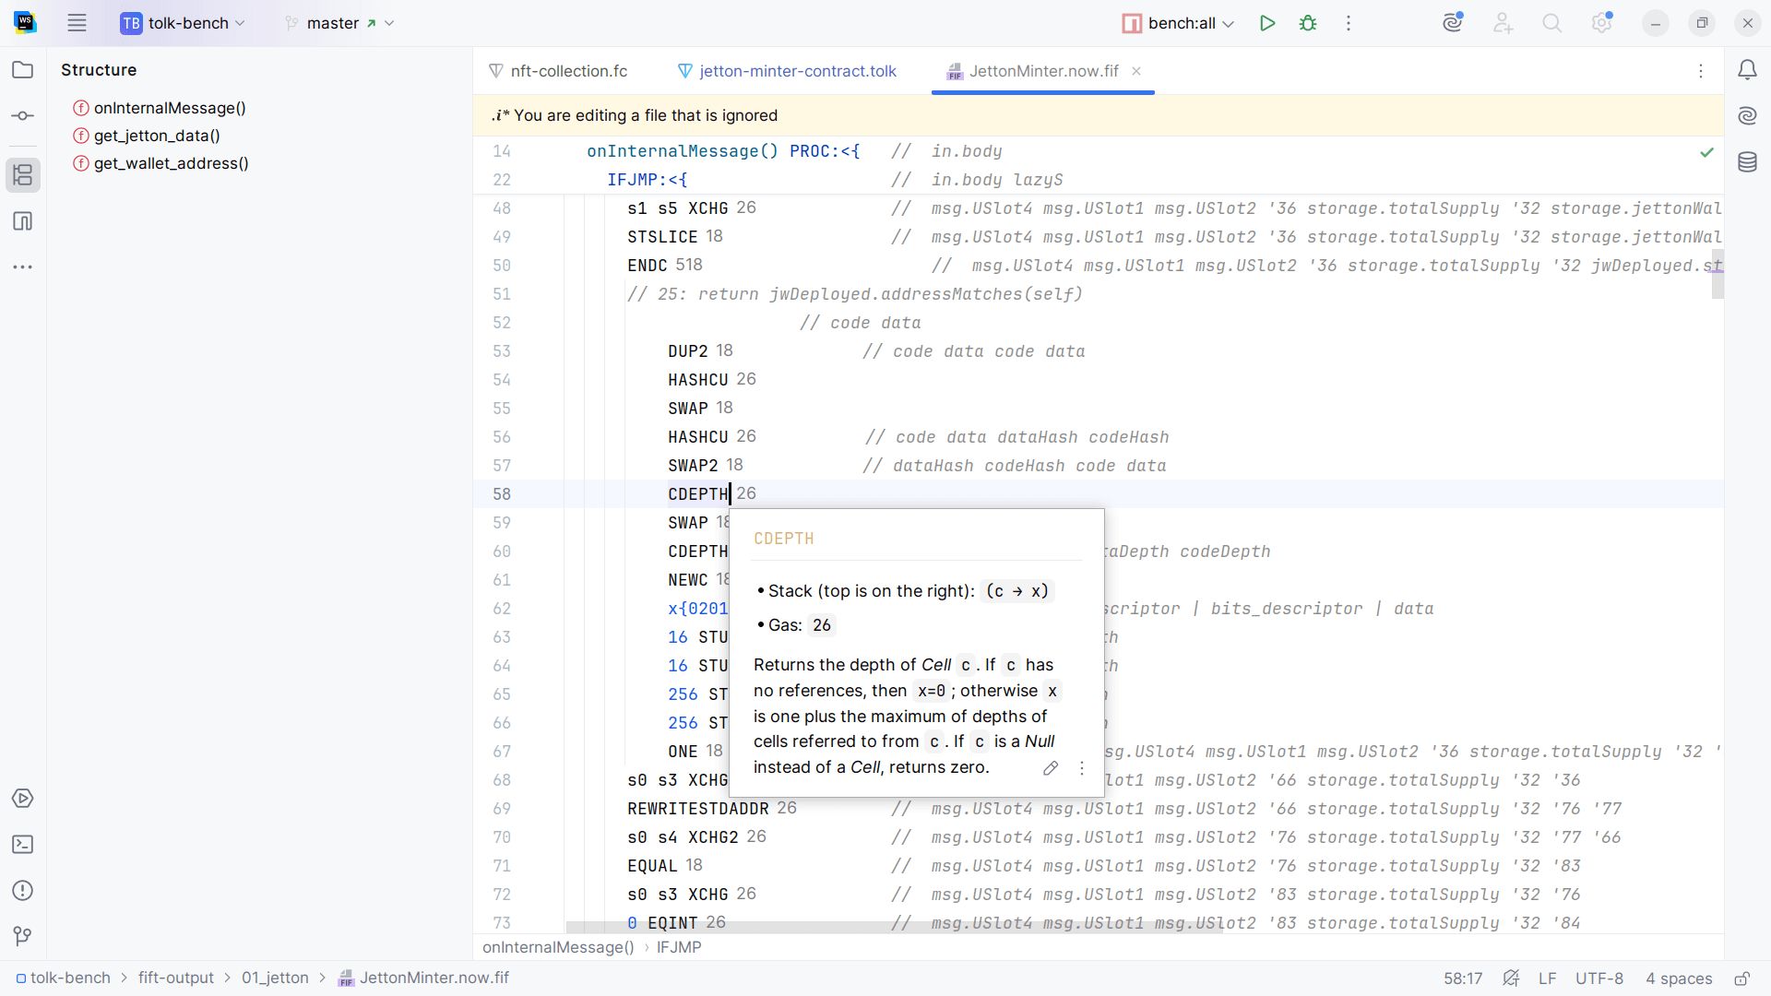The height and width of the screenshot is (996, 1771).
Task: Click the horizontal editor scrollbar
Action: [x=894, y=927]
